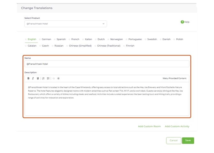Increase indent in the description editor
The width and height of the screenshot is (214, 153).
coord(58,78)
